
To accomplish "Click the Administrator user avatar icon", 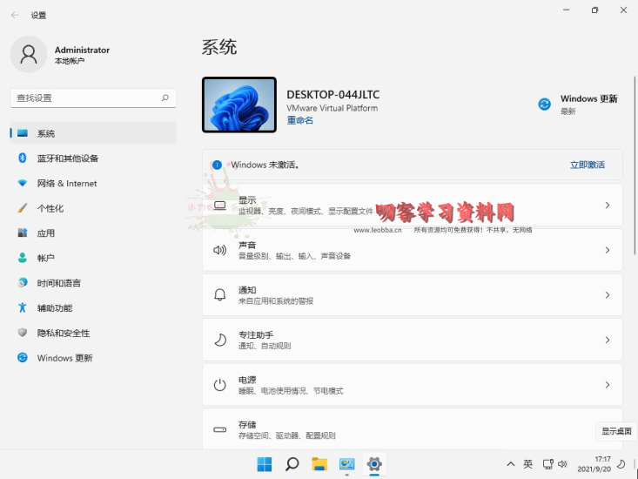I will (x=29, y=54).
